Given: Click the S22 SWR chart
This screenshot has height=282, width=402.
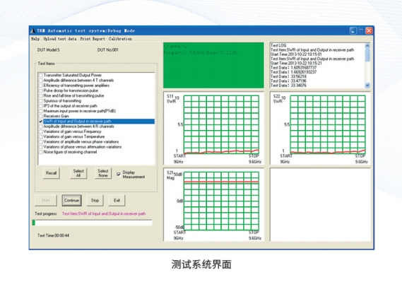Looking at the screenshot, I should [320, 128].
